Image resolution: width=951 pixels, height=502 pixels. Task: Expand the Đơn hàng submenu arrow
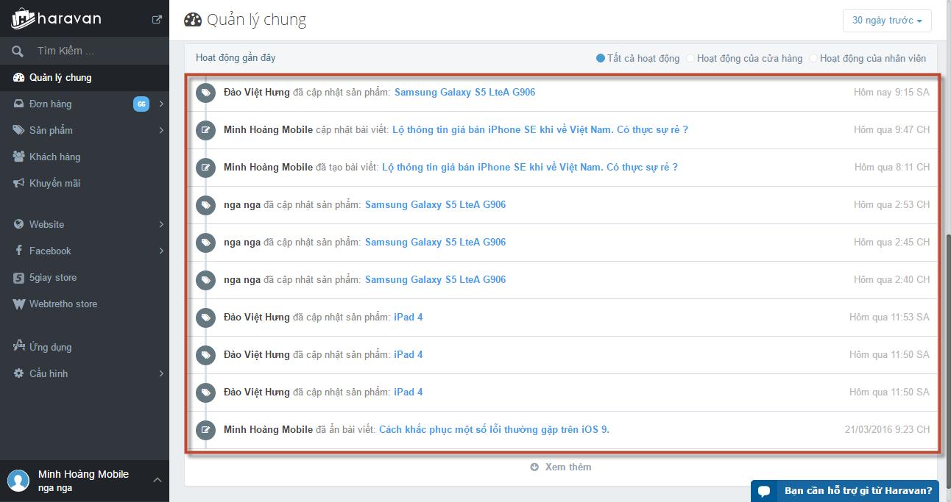[161, 104]
